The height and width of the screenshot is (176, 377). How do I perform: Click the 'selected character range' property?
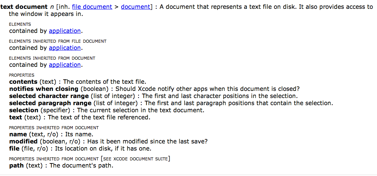(x=49, y=96)
